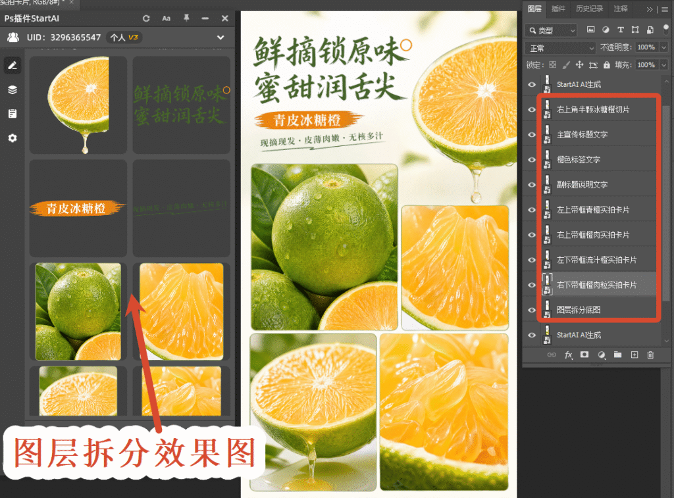Viewport: 674px width, 498px height.
Task: Open the 类型 layer filter dropdown
Action: point(551,30)
